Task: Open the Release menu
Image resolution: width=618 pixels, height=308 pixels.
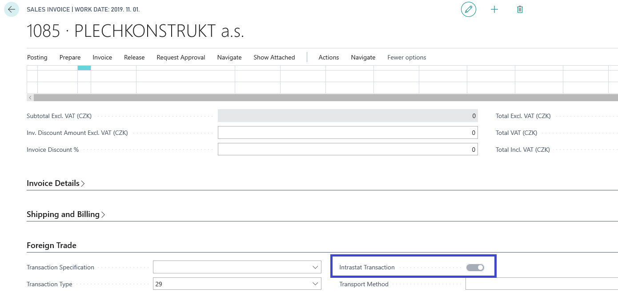Action: tap(134, 57)
